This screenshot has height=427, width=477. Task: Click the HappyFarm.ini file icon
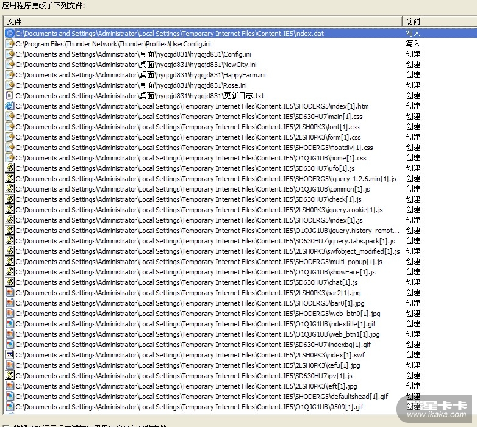10,75
